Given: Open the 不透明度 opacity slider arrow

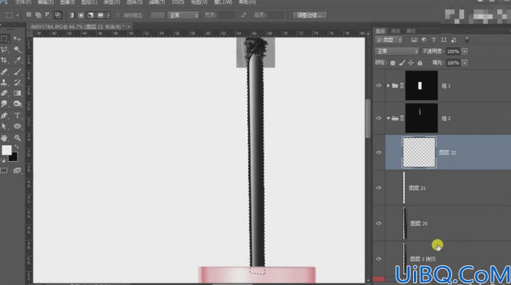Looking at the screenshot, I should (465, 51).
